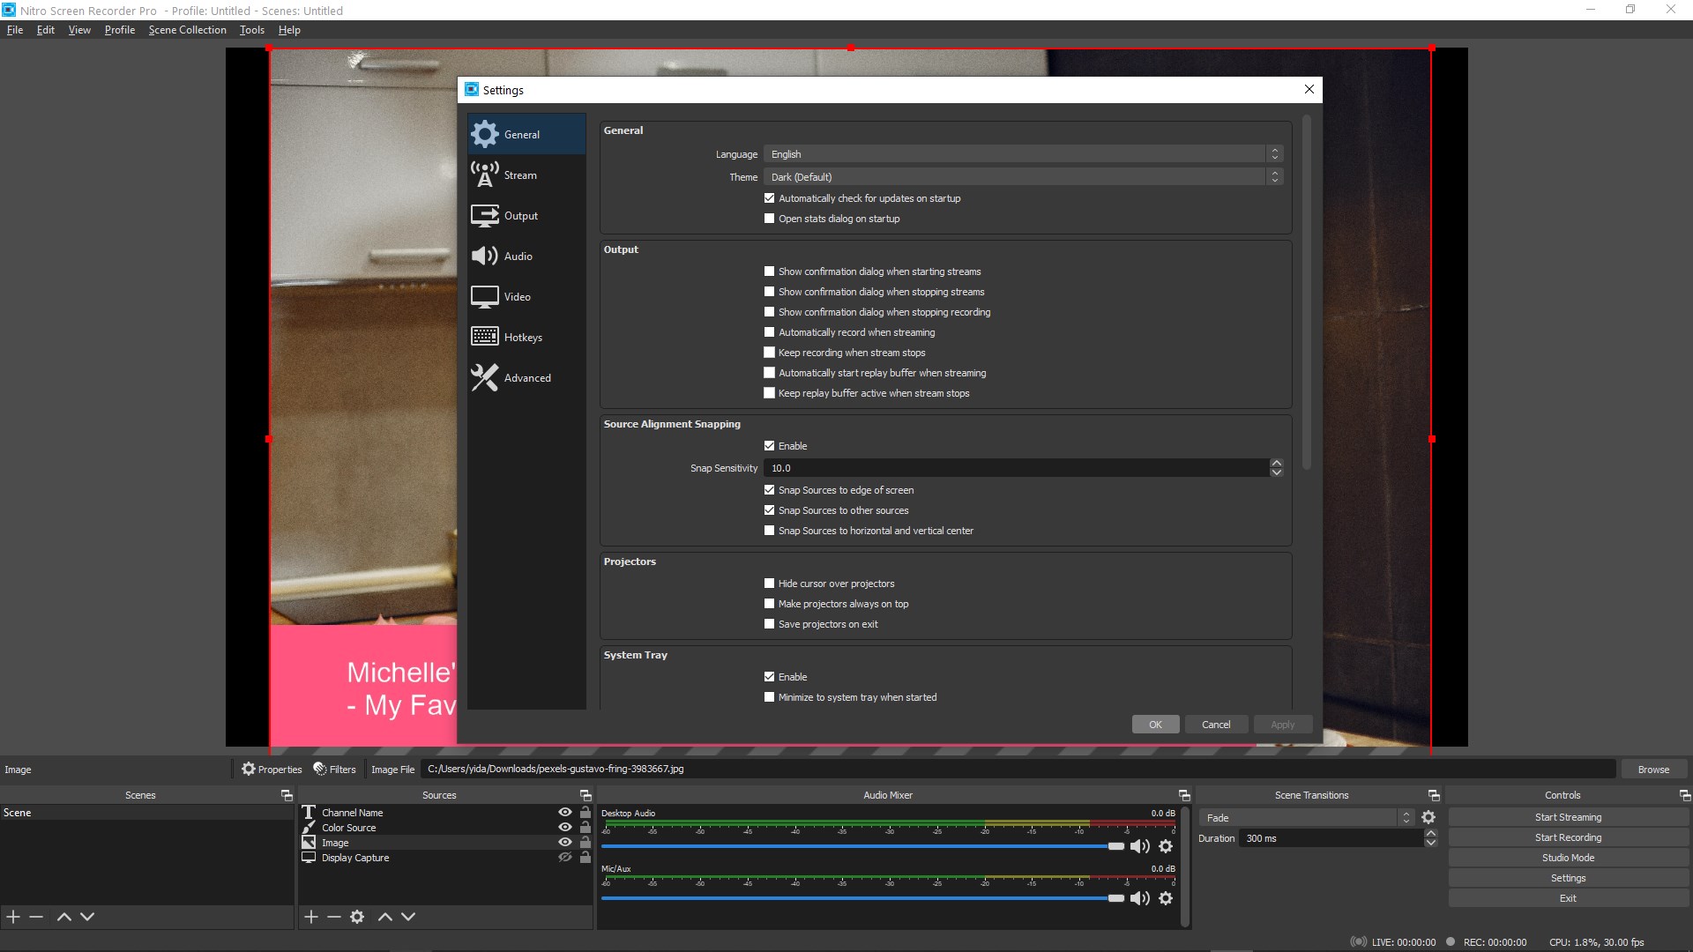
Task: Open the Language dropdown
Action: [1023, 154]
